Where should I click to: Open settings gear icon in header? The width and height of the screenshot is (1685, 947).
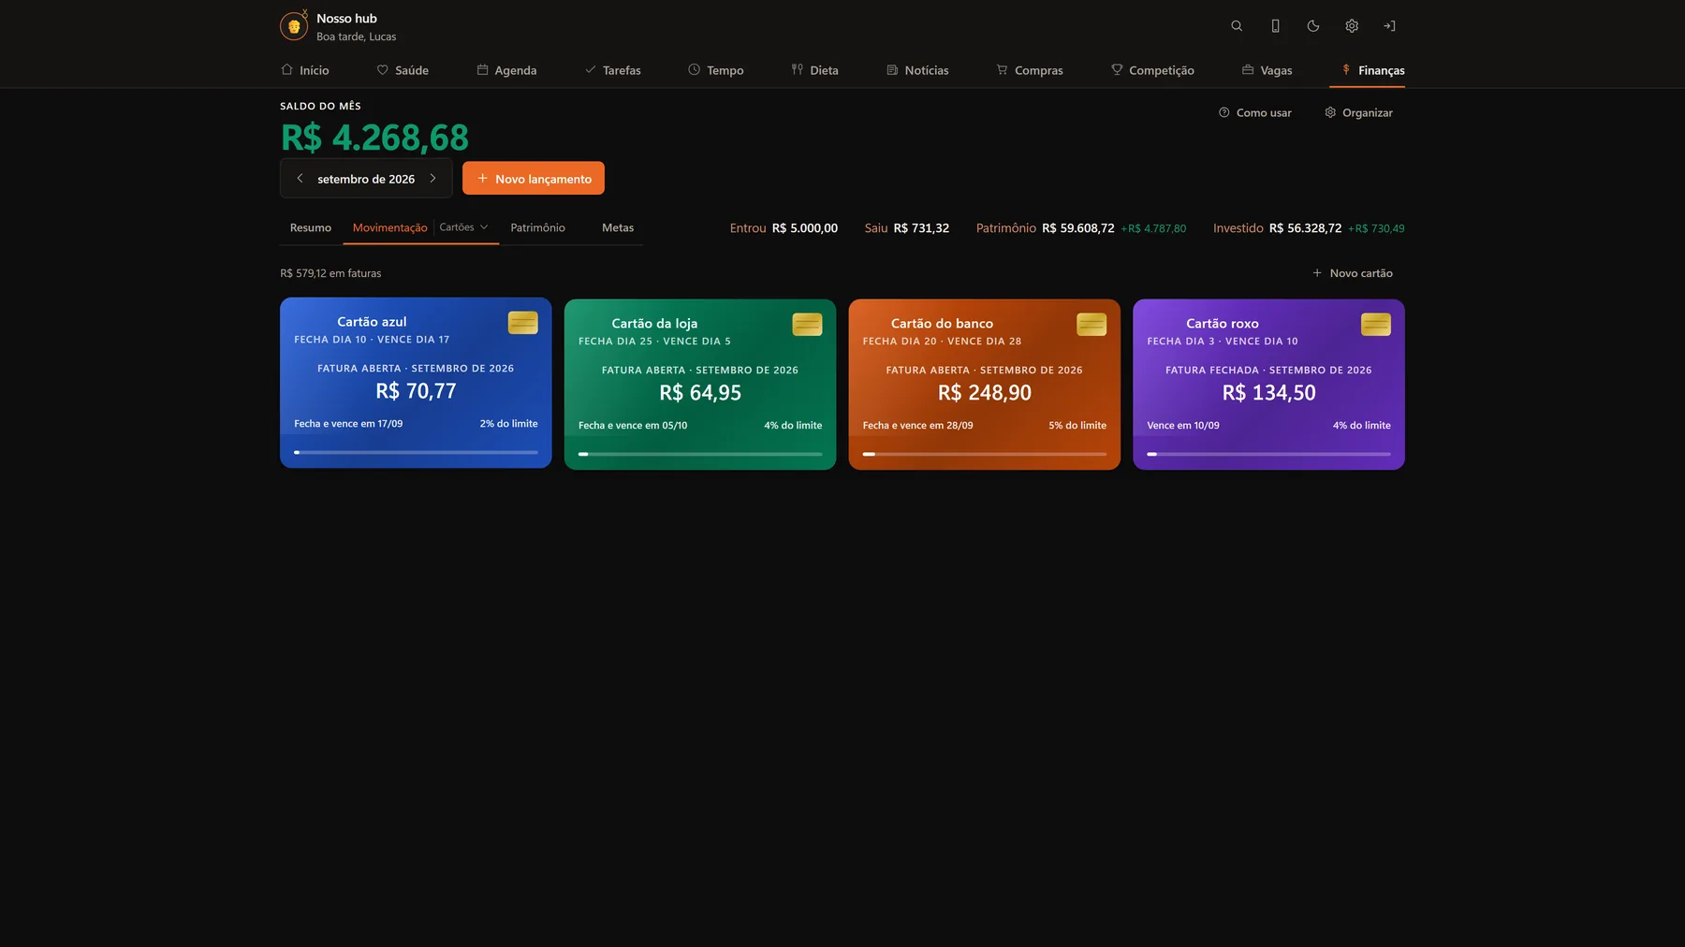1352,26
